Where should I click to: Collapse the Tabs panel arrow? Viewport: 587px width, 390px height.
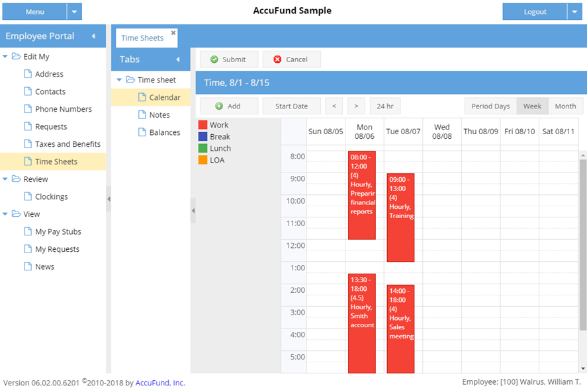click(177, 59)
